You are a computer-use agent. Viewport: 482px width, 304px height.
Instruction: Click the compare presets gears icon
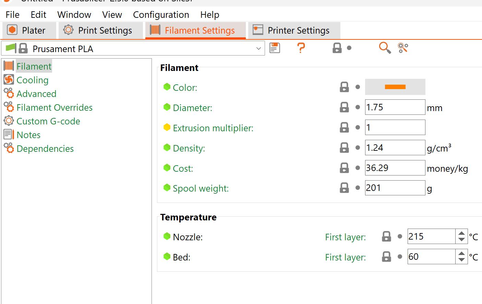coord(403,48)
